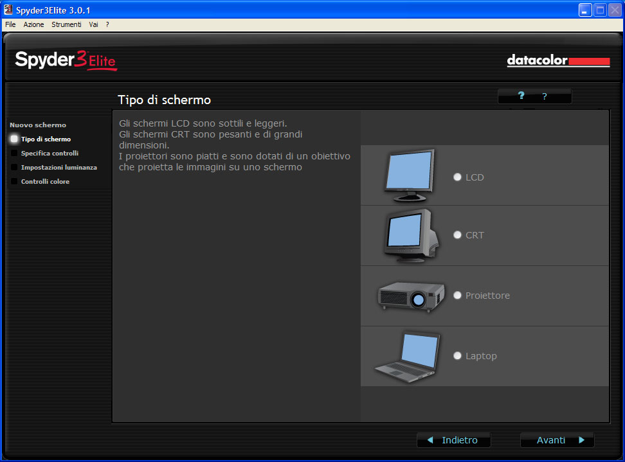Viewport: 625px width, 462px height.
Task: Close the Spyder3Elite window
Action: pos(615,10)
